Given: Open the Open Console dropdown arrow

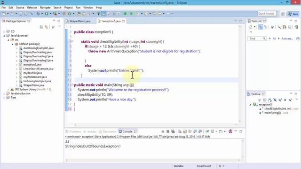Looking at the screenshot, I should (x=225, y=131).
